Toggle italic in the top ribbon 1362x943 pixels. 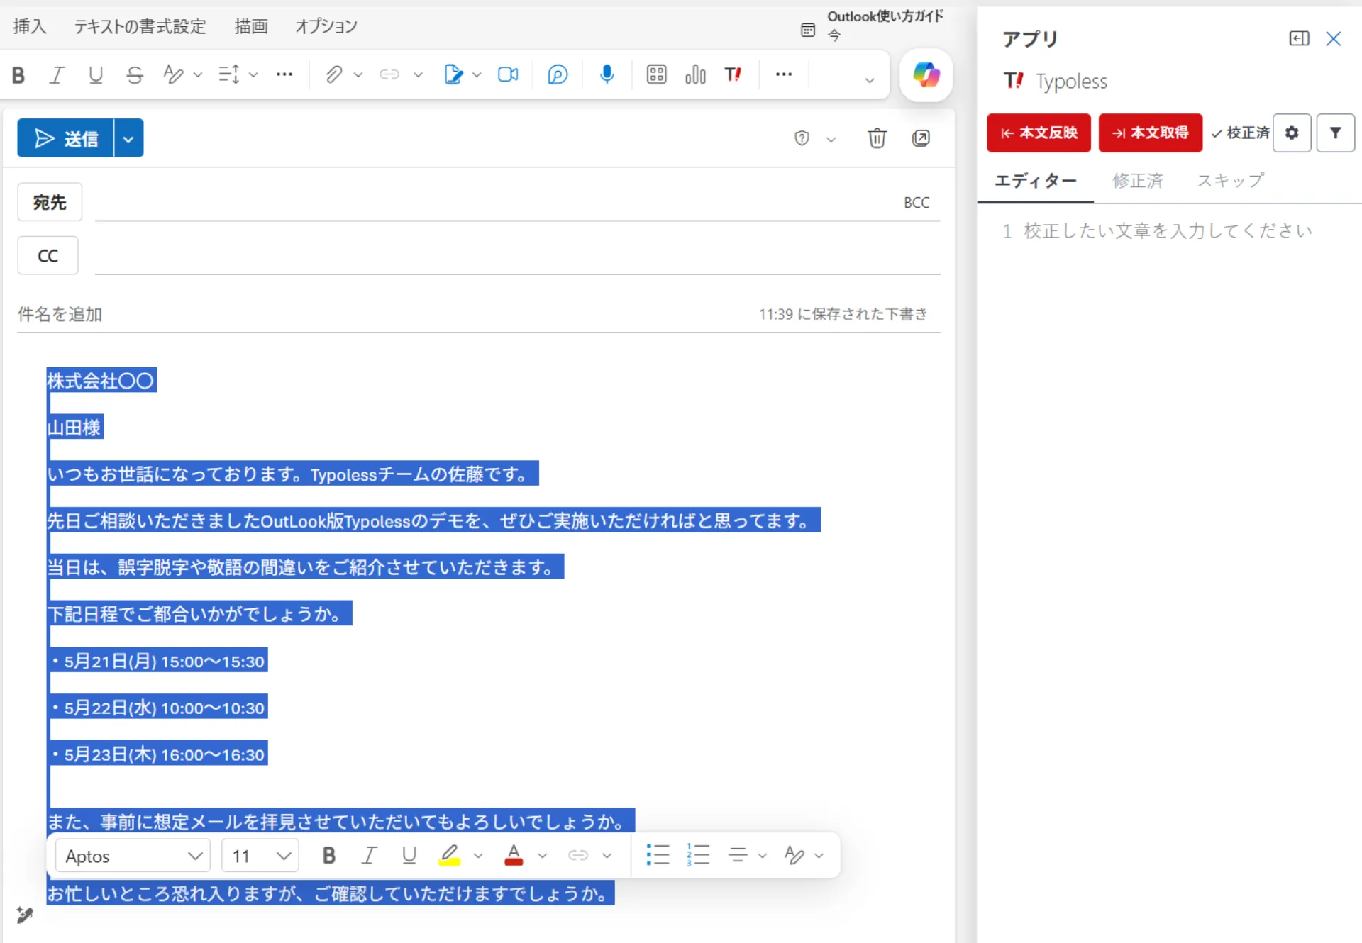tap(57, 74)
